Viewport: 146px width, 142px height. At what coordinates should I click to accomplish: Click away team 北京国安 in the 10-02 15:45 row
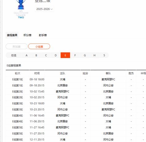click(108, 91)
